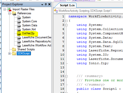Click the System.Xml reference icon
123x93 pixels.
coord(19,30)
